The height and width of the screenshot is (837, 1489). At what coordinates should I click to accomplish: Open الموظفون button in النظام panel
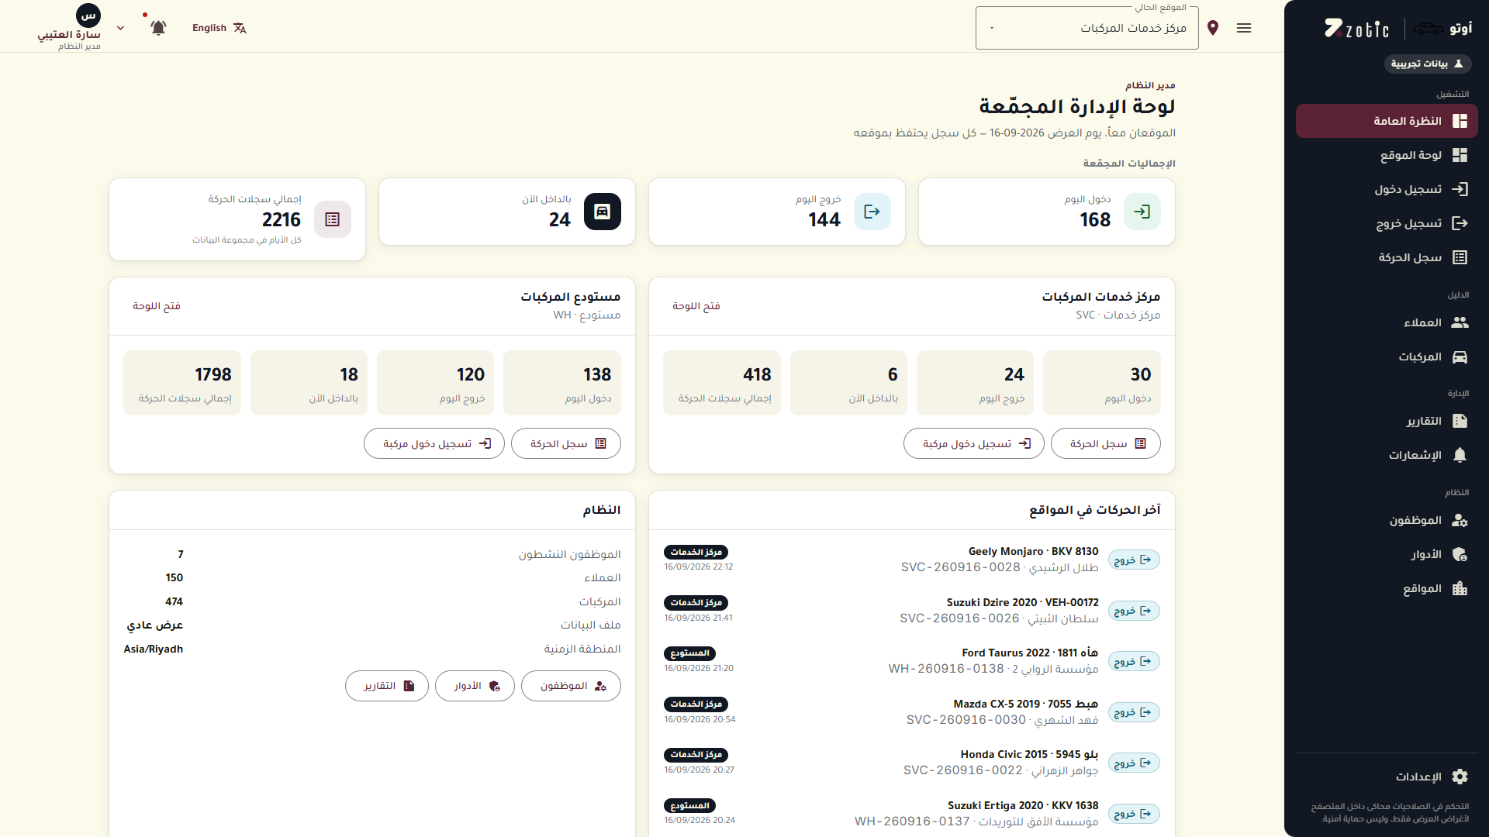pyautogui.click(x=571, y=686)
